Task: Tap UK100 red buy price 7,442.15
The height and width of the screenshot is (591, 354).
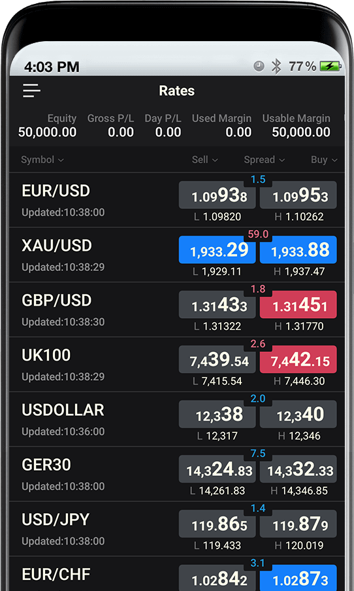Action: (298, 360)
